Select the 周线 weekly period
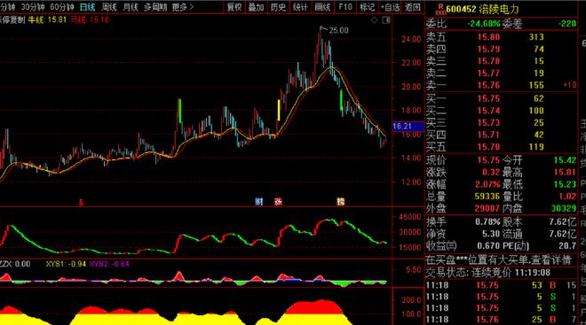The height and width of the screenshot is (325, 586). click(109, 7)
